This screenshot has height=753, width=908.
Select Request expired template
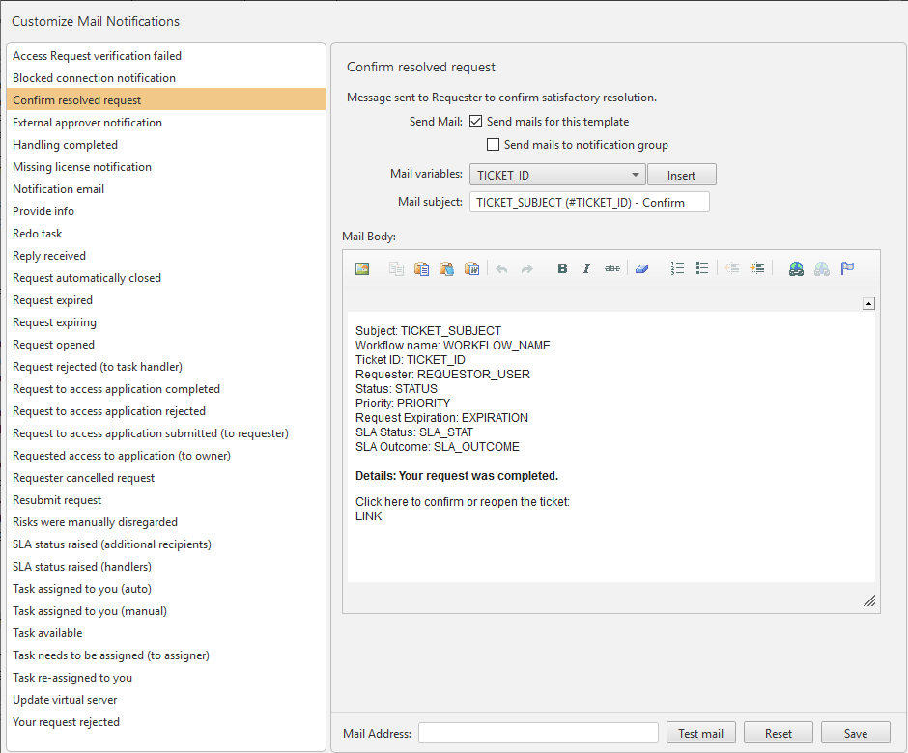[x=53, y=300]
